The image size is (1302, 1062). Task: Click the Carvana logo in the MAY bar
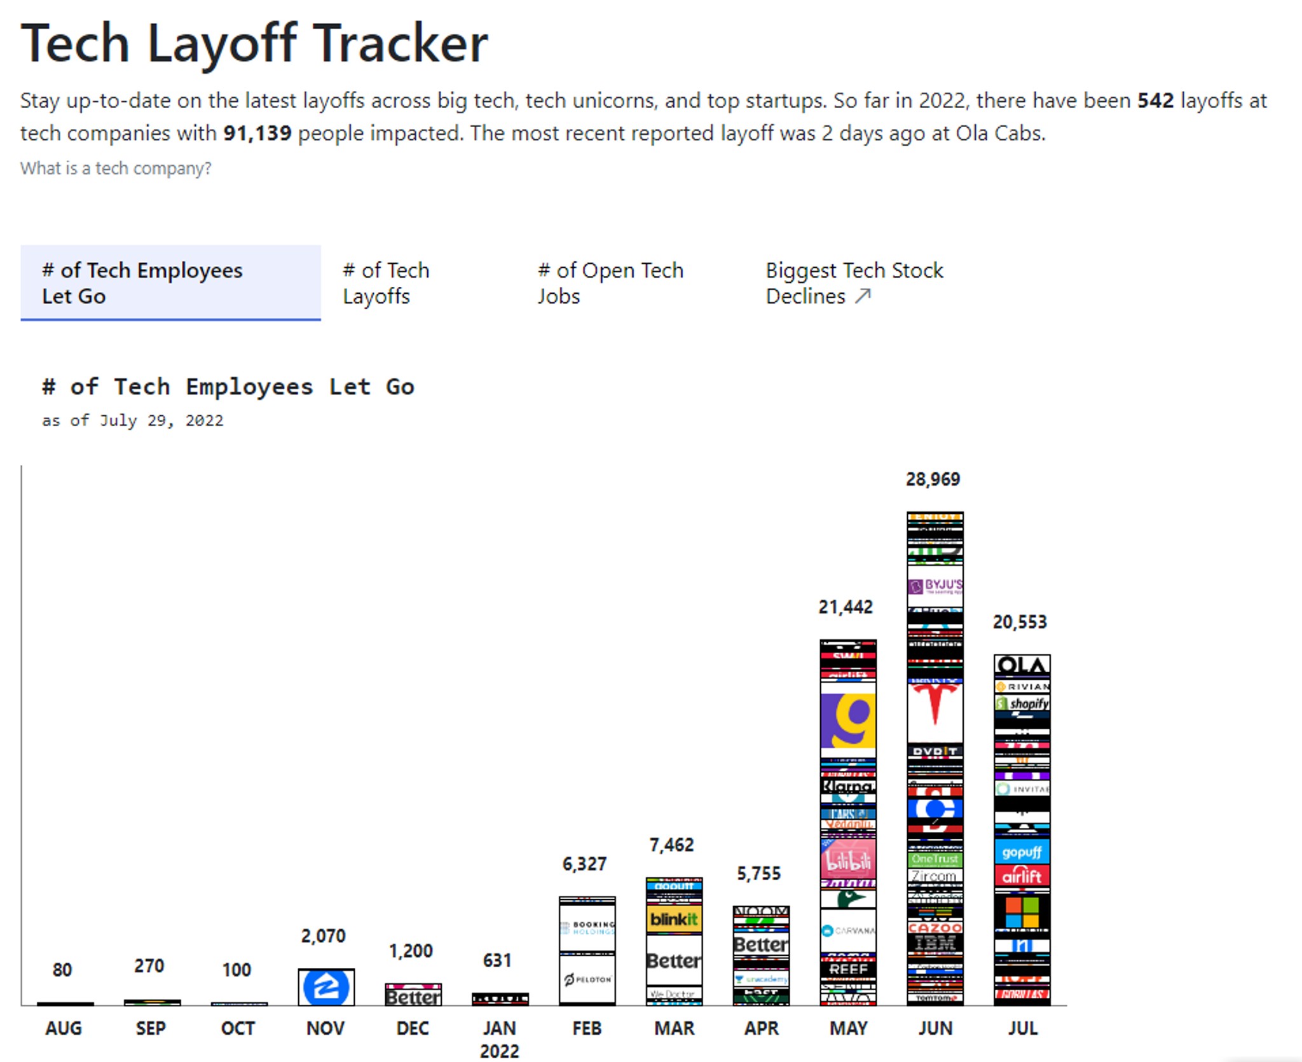pos(849,931)
